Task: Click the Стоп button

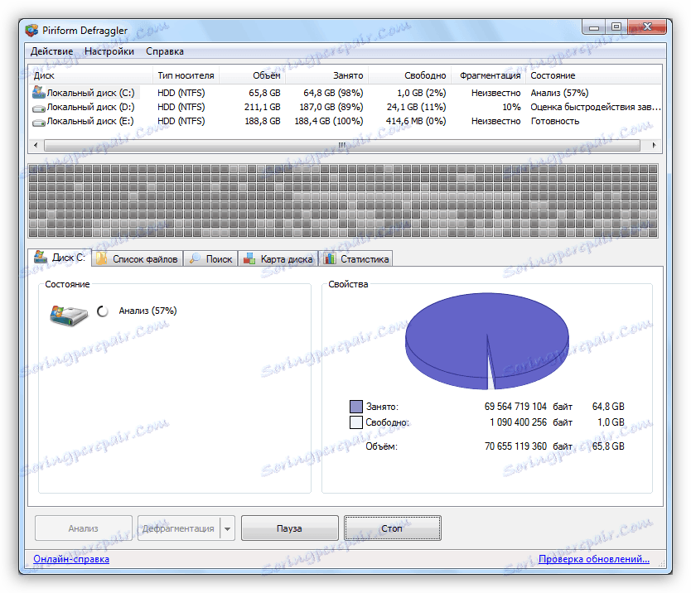Action: click(392, 528)
